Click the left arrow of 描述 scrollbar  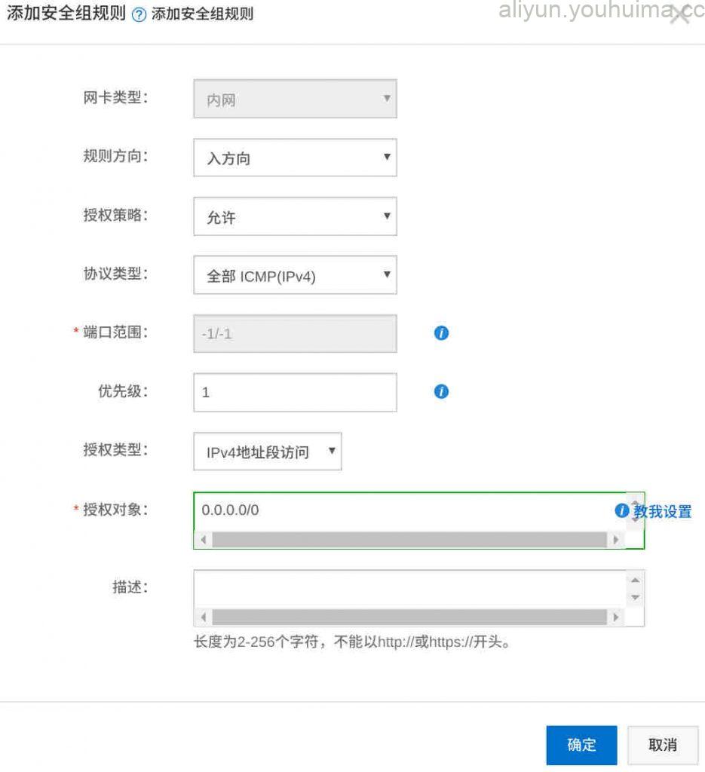coord(204,617)
